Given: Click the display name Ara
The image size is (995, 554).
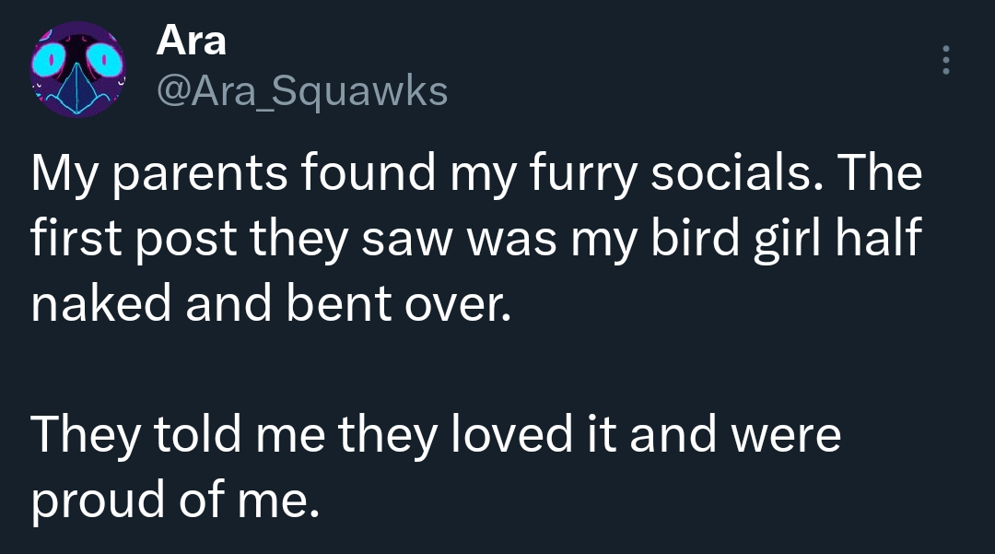Looking at the screenshot, I should (x=192, y=40).
